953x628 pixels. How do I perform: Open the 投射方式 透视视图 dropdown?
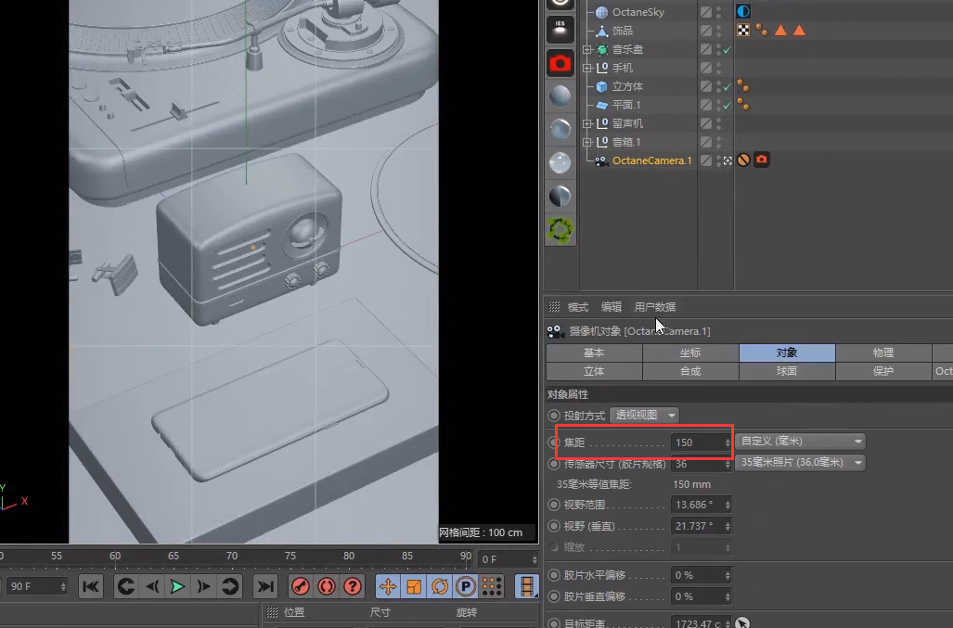[x=644, y=416]
